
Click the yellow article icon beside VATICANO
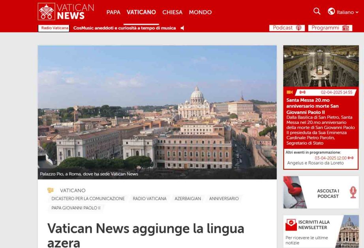pos(51,191)
